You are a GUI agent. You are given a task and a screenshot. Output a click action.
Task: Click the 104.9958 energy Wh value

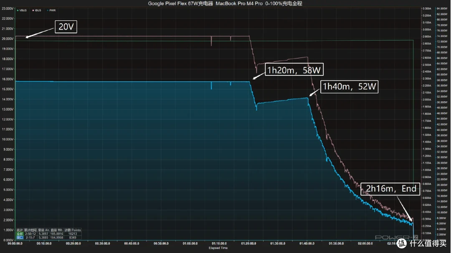pos(57,238)
